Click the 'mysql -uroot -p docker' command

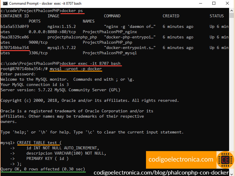pos(76,69)
